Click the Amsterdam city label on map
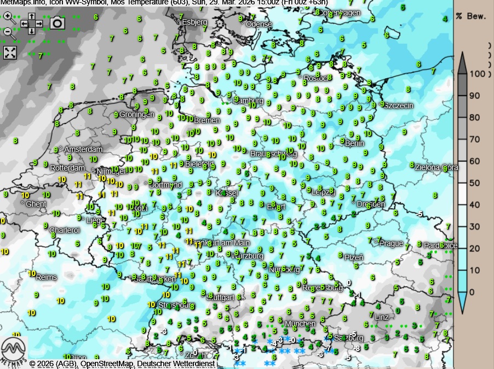Screen dimensions: 494x369 pos(83,149)
